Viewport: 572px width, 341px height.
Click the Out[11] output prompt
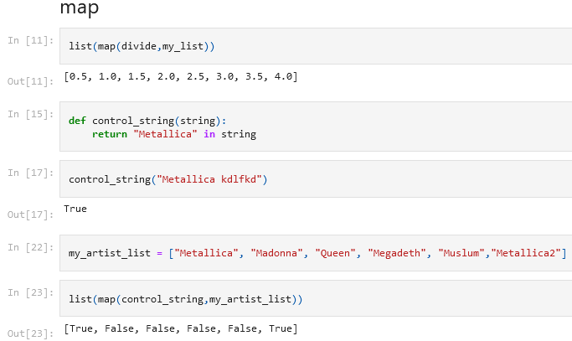31,81
